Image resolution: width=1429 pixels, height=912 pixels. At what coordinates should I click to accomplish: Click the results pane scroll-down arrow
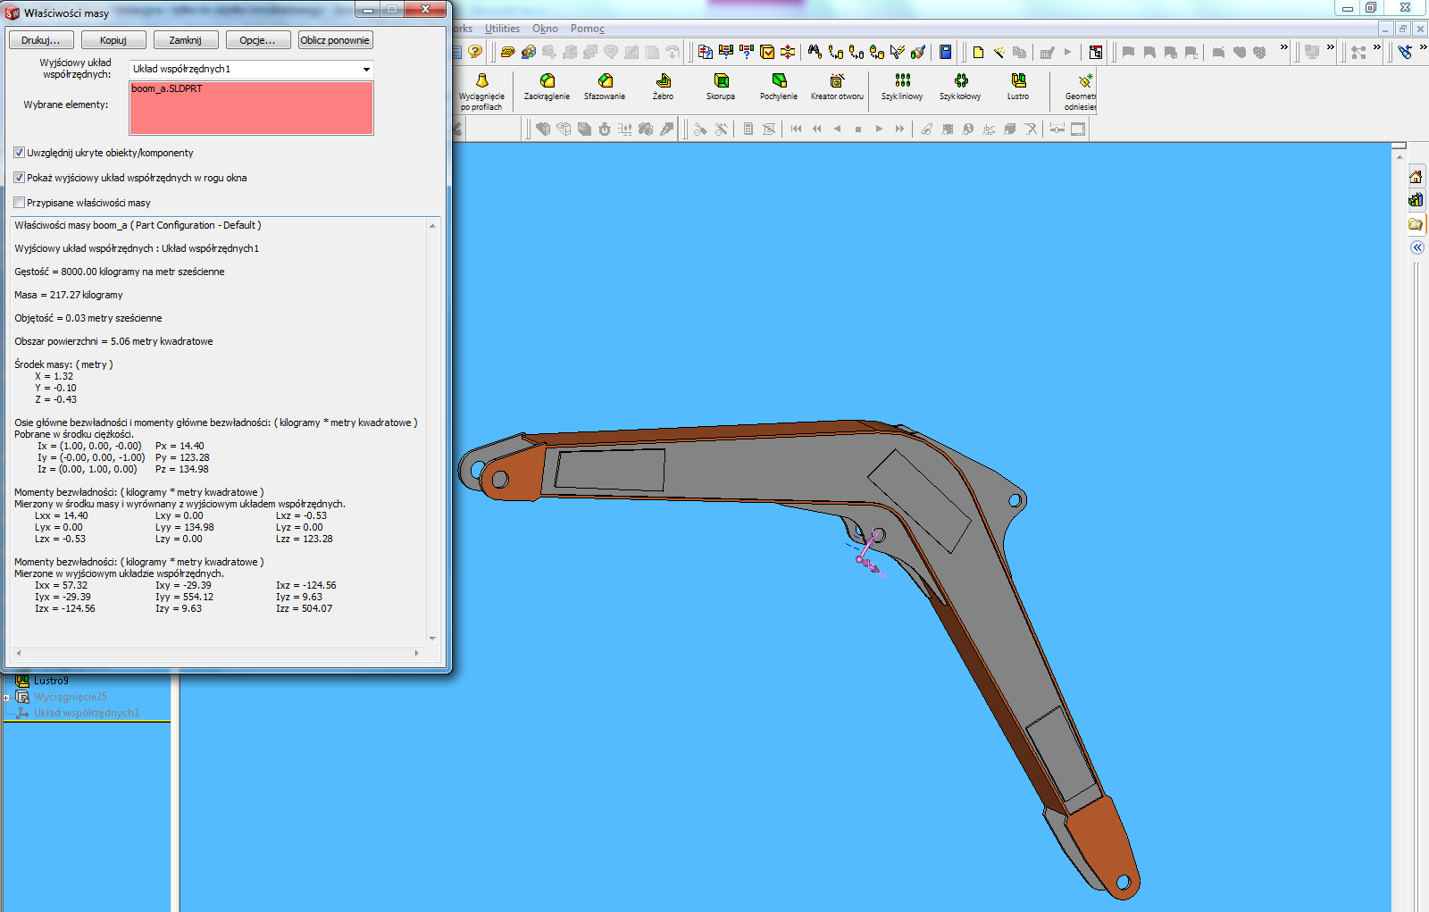pyautogui.click(x=432, y=639)
